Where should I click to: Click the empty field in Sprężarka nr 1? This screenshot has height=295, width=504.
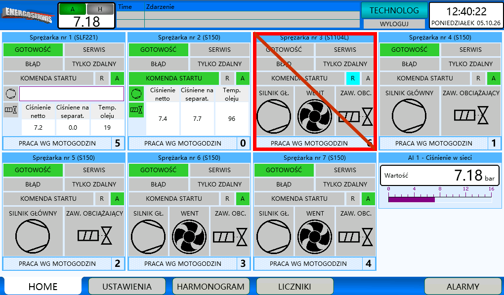(x=72, y=94)
